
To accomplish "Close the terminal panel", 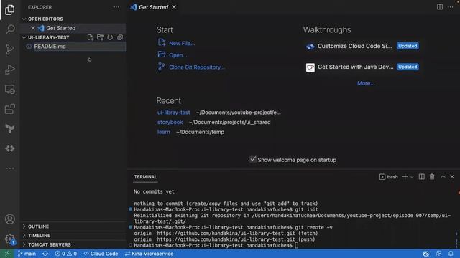I will pos(452,177).
